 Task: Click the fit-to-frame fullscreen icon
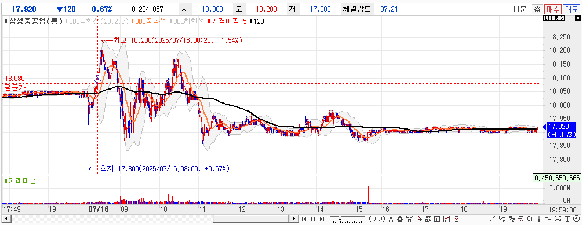coord(558,219)
